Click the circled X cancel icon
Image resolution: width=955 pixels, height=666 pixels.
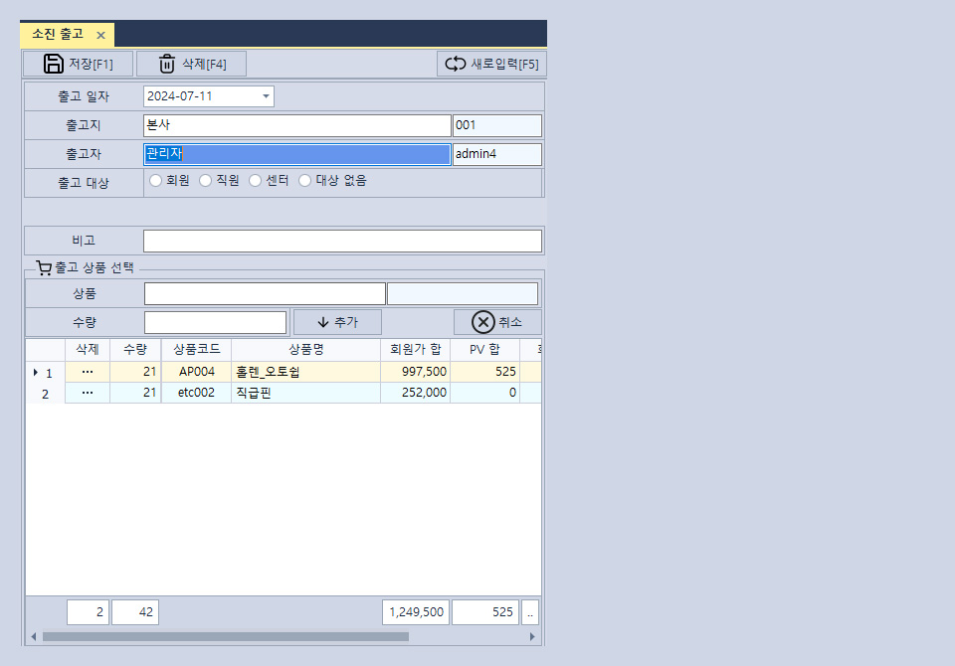tap(482, 322)
